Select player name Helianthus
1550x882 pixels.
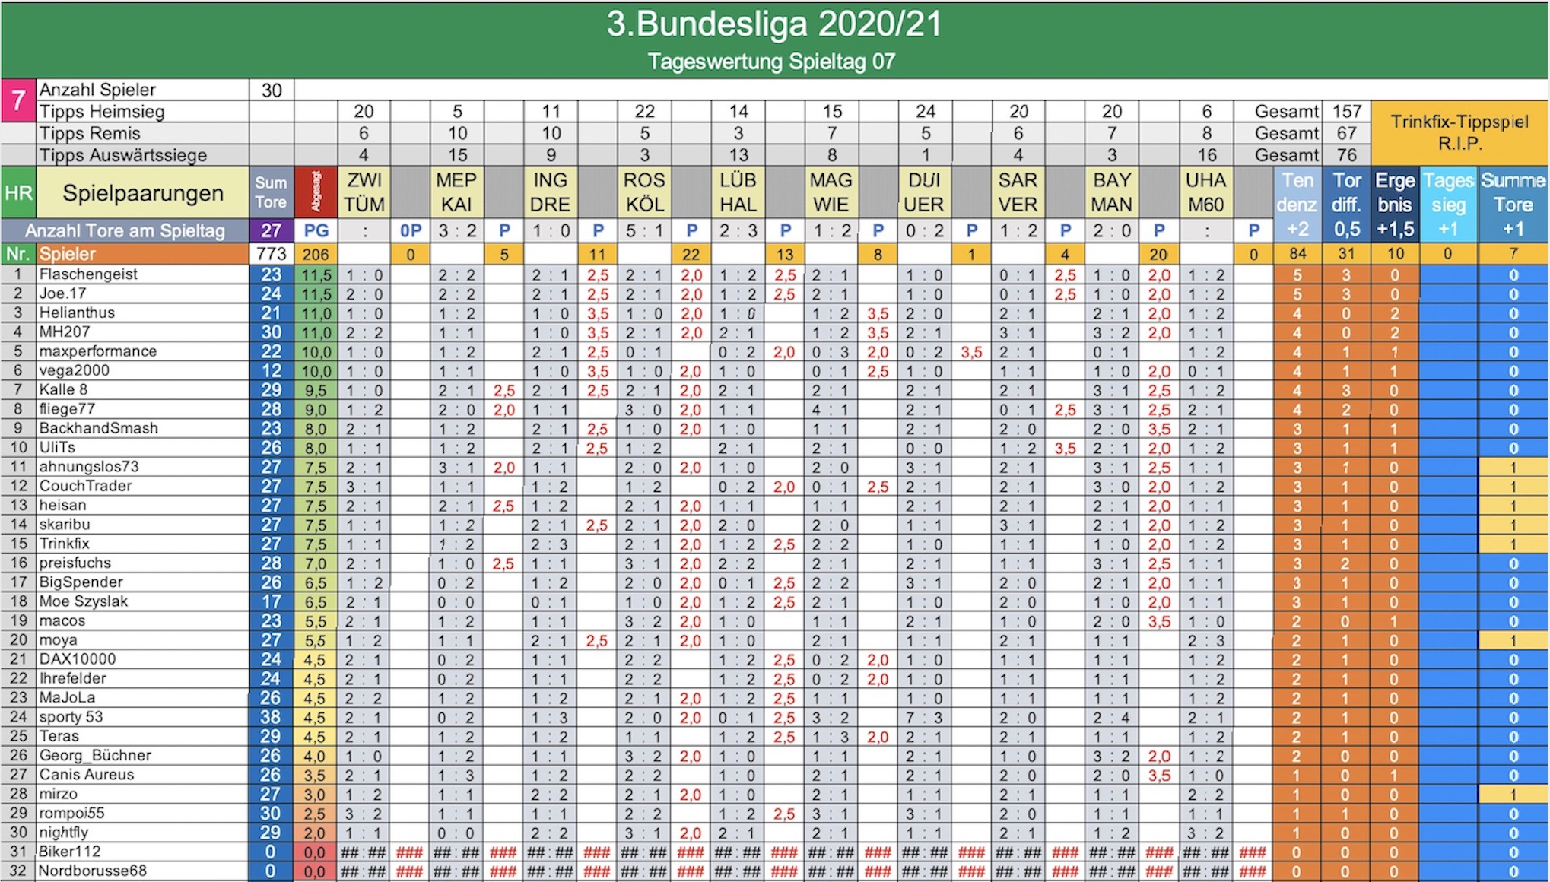[77, 313]
